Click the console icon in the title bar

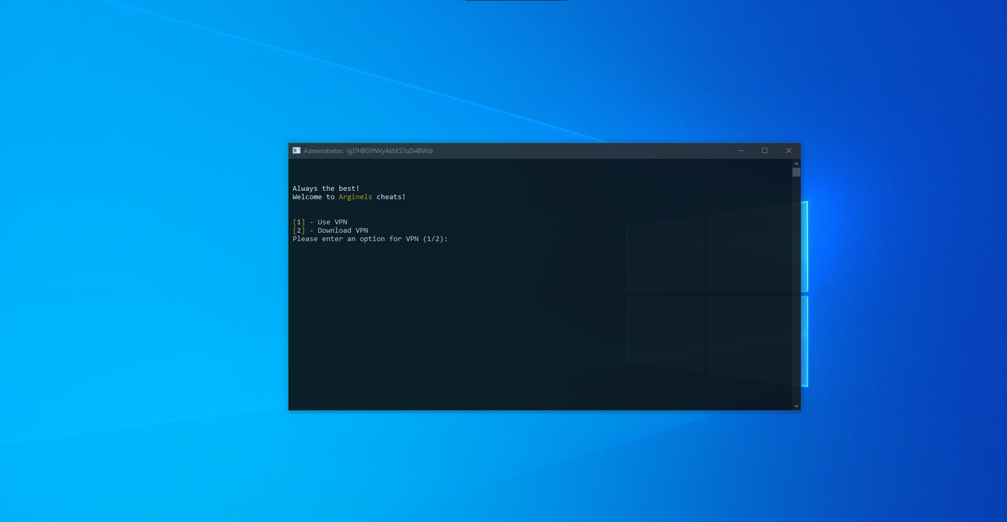296,150
